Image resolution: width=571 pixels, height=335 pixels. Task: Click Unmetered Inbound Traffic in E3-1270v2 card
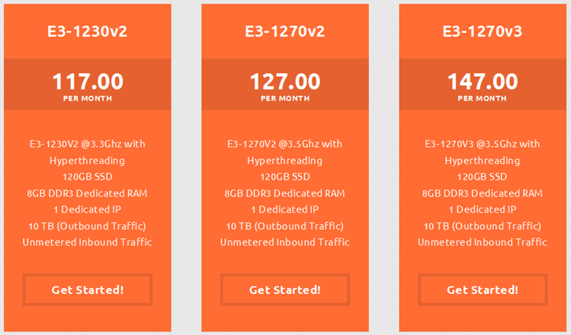pyautogui.click(x=285, y=242)
